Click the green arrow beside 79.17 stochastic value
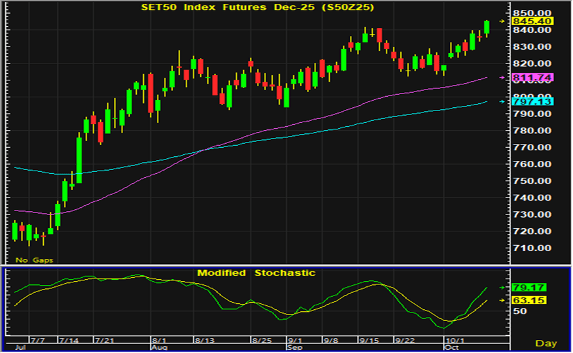Image resolution: width=573 pixels, height=353 pixels. (503, 288)
